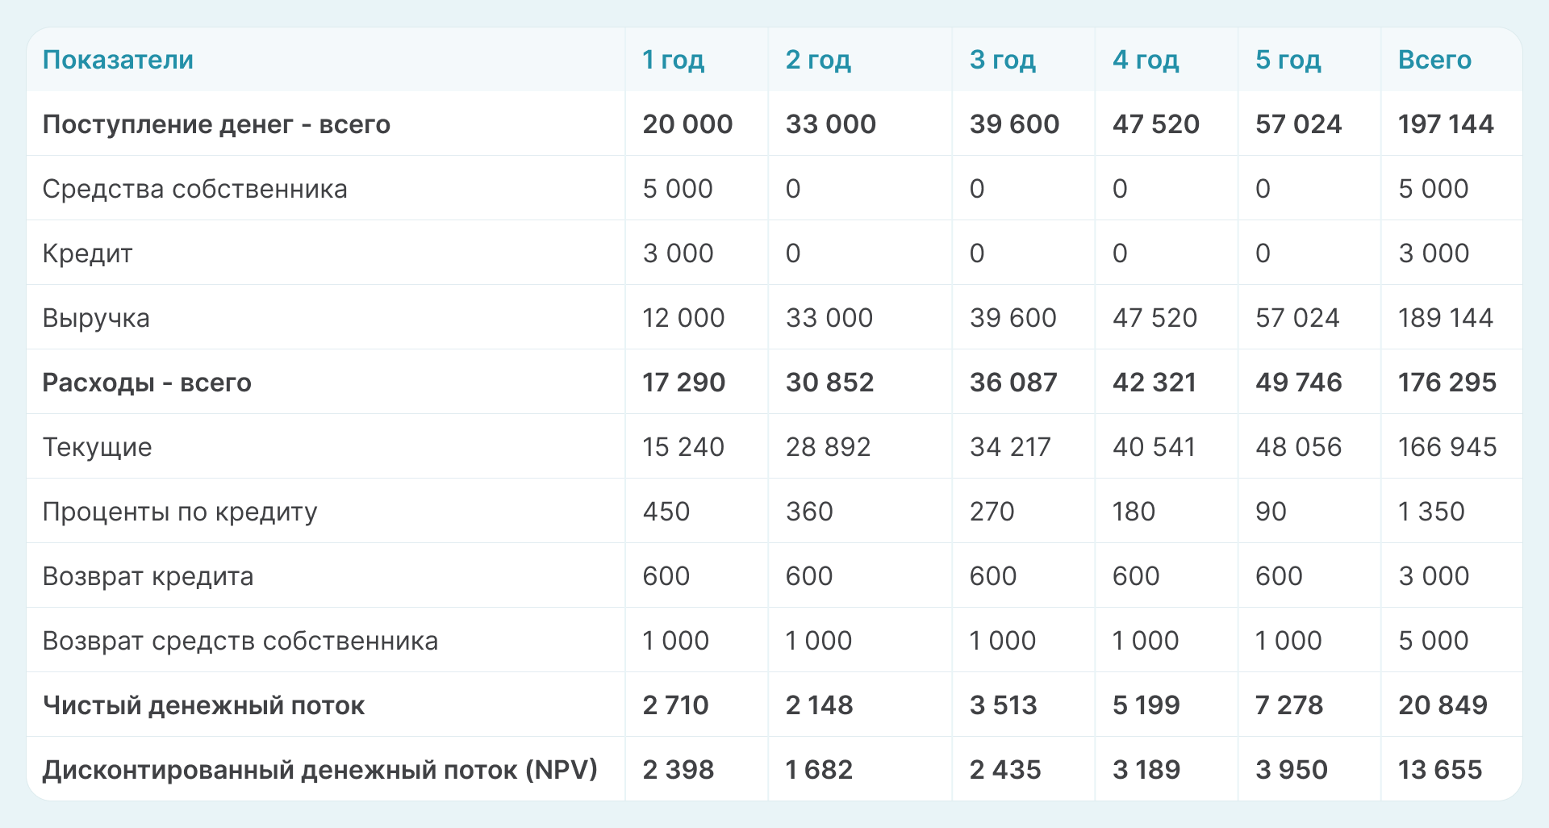1549x828 pixels.
Task: Click the Кредит row label
Action: (87, 253)
